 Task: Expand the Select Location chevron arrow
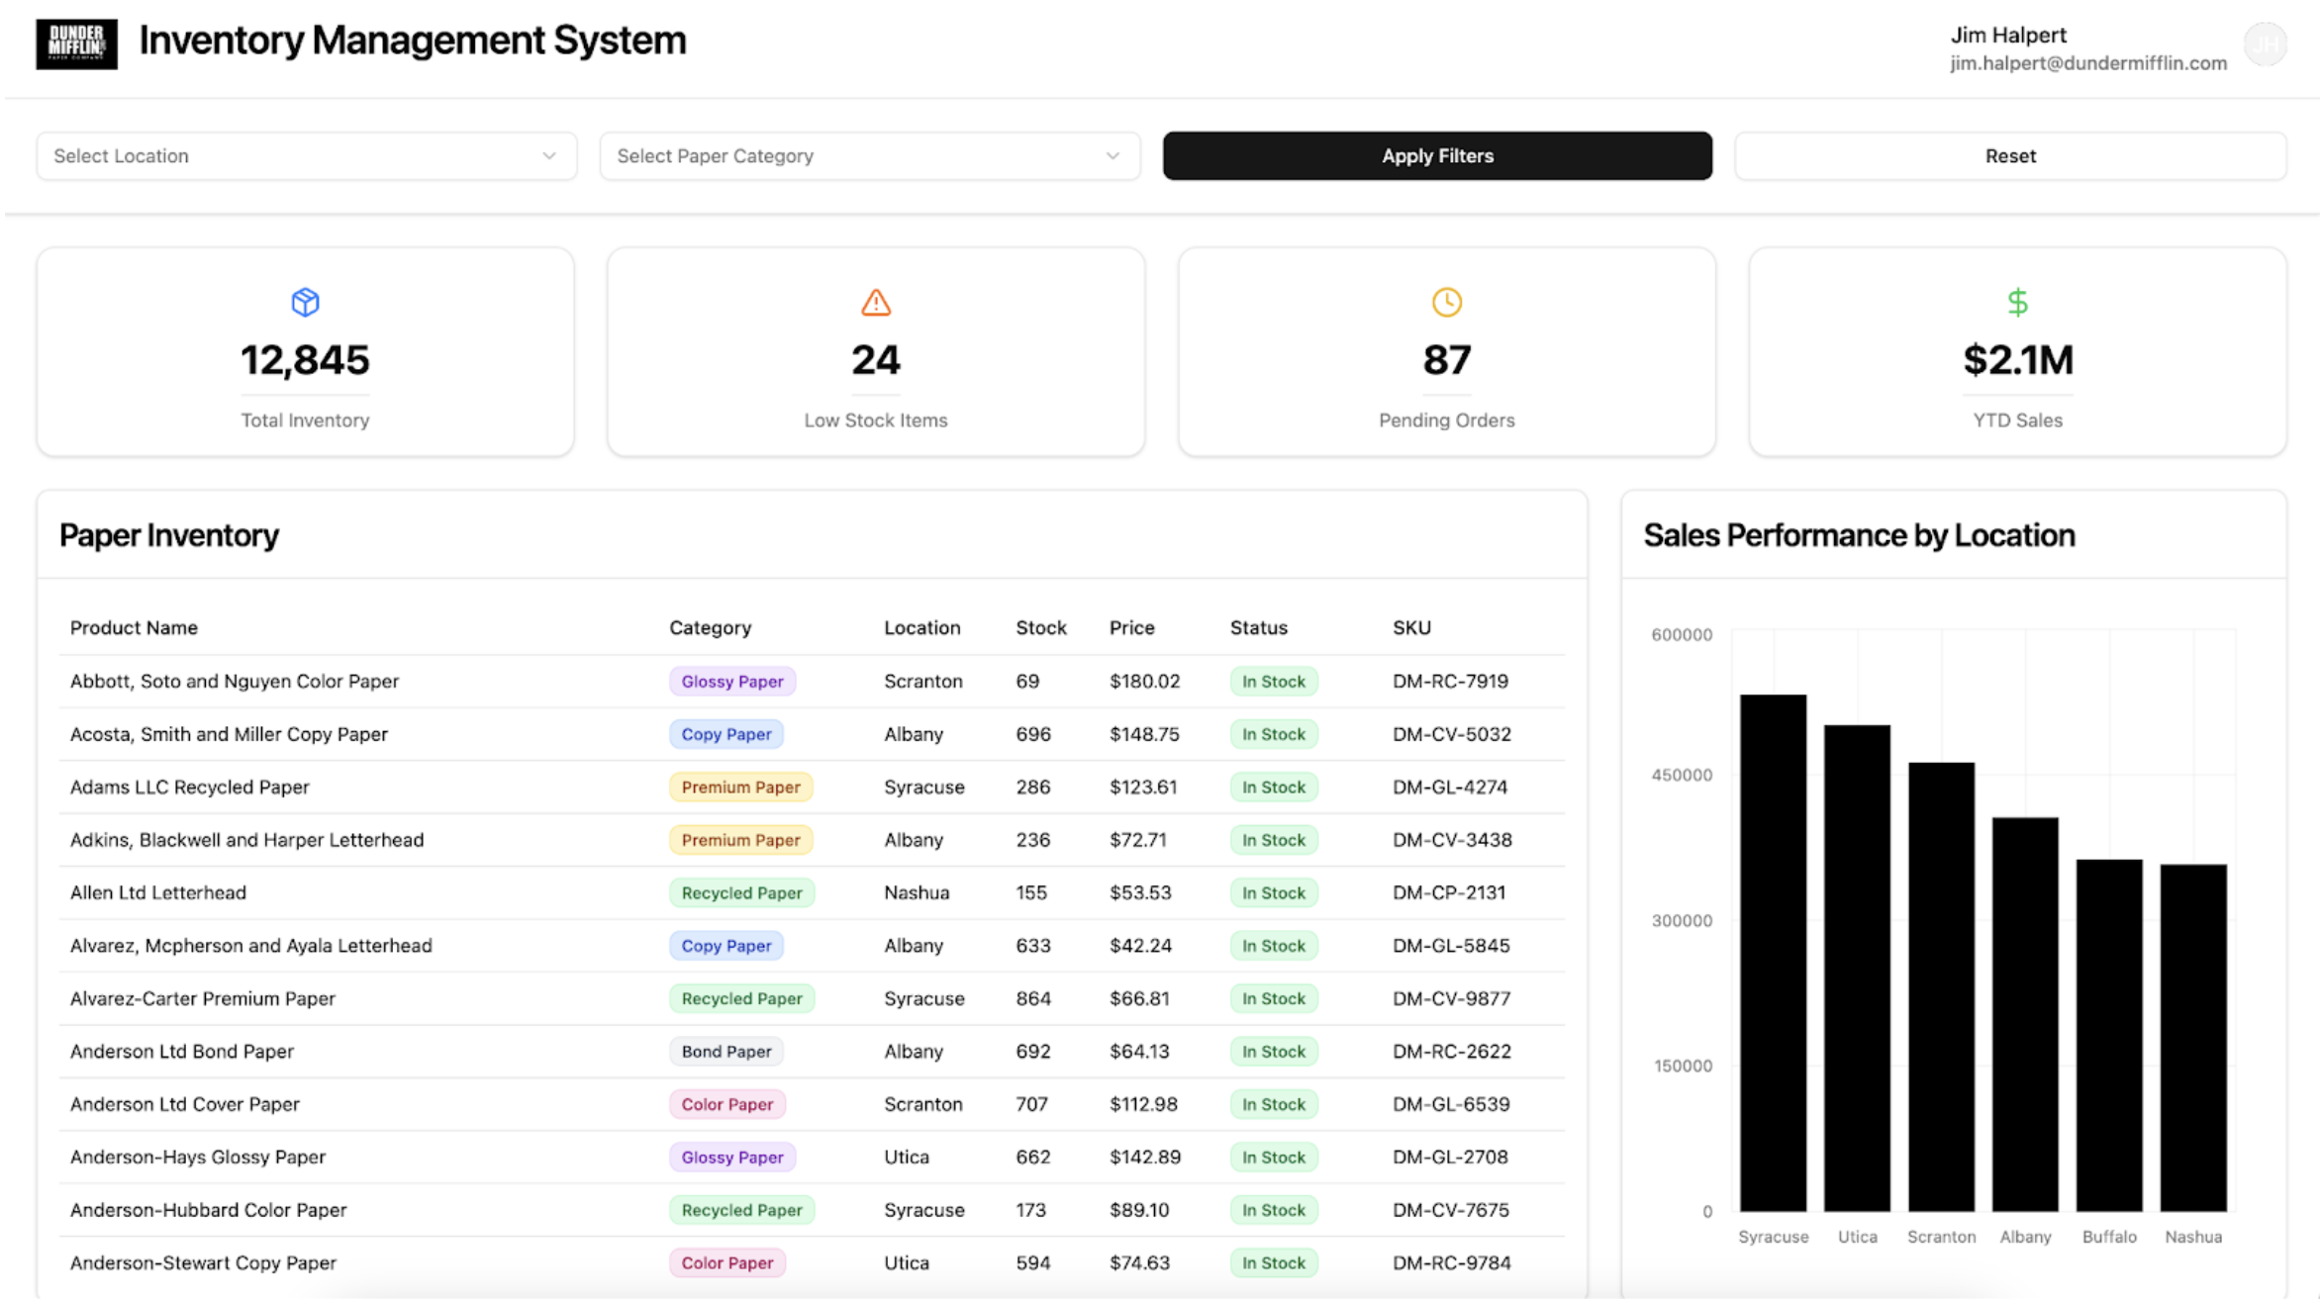tap(550, 155)
